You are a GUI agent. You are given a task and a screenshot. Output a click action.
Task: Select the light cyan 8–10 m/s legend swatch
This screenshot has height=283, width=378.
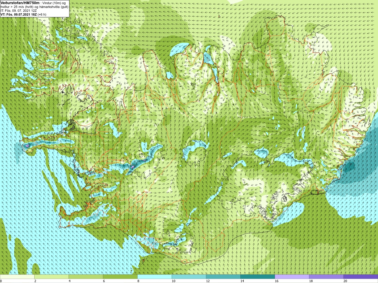point(154,277)
